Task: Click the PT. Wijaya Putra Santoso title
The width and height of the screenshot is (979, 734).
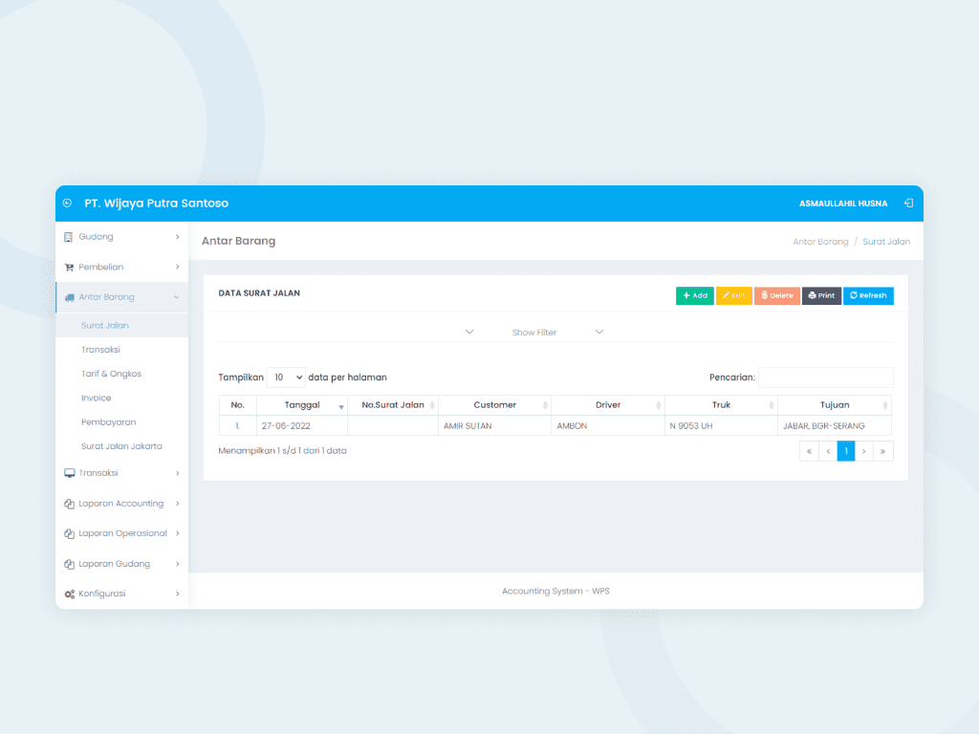Action: (x=156, y=204)
